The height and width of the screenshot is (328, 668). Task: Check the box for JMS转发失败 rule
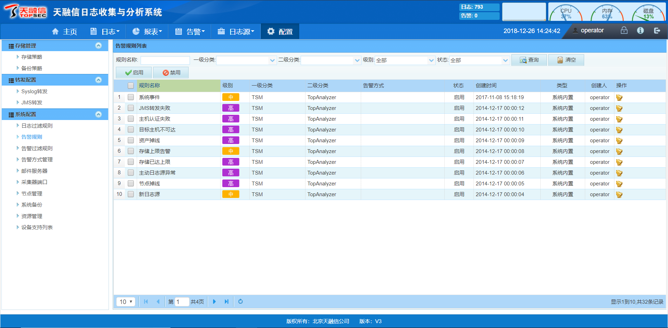[131, 108]
